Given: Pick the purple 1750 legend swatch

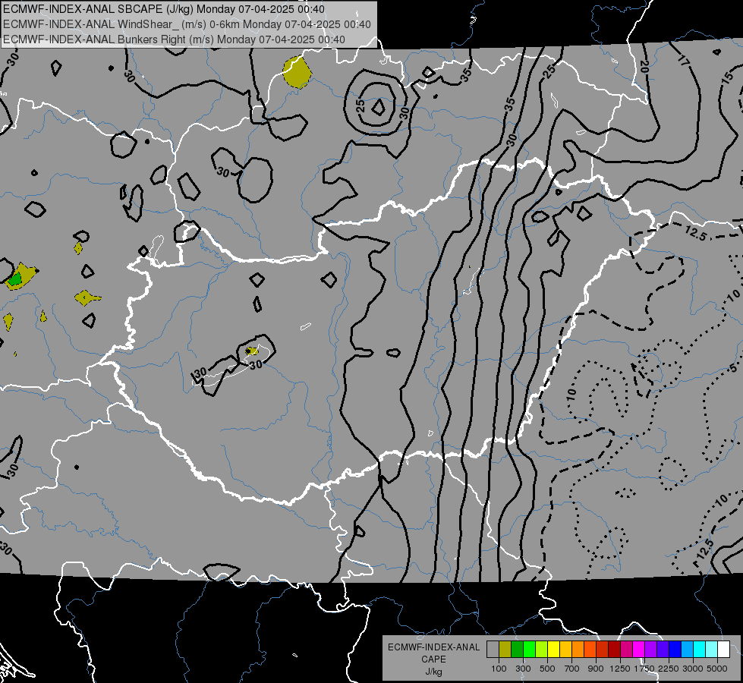Looking at the screenshot, I should (651, 649).
